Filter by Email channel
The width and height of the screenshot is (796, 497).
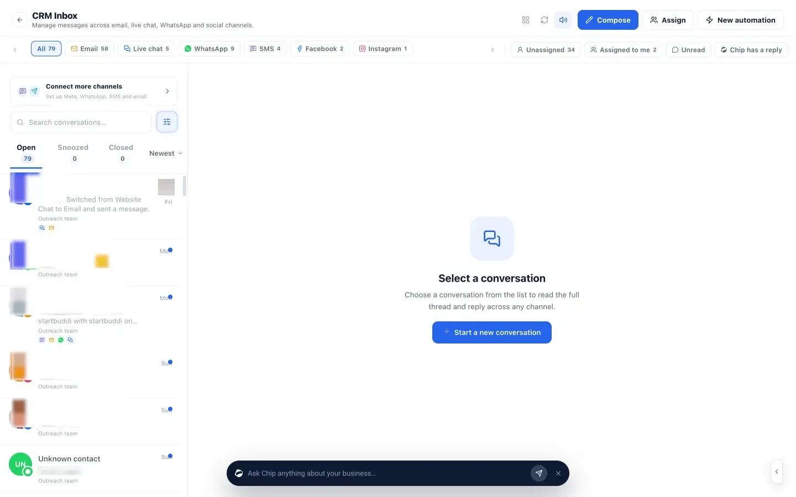click(x=90, y=49)
